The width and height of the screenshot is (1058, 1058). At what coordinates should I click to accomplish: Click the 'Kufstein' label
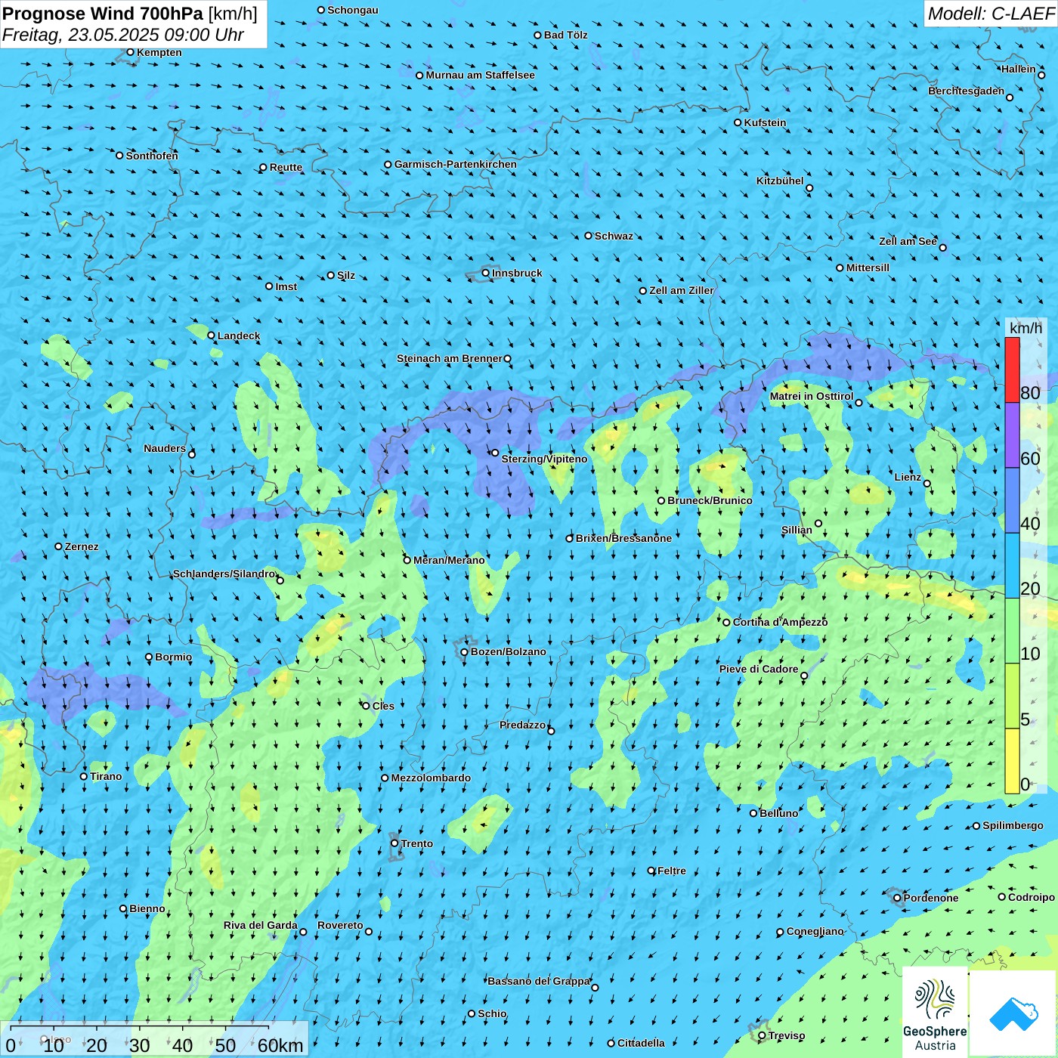click(x=765, y=122)
